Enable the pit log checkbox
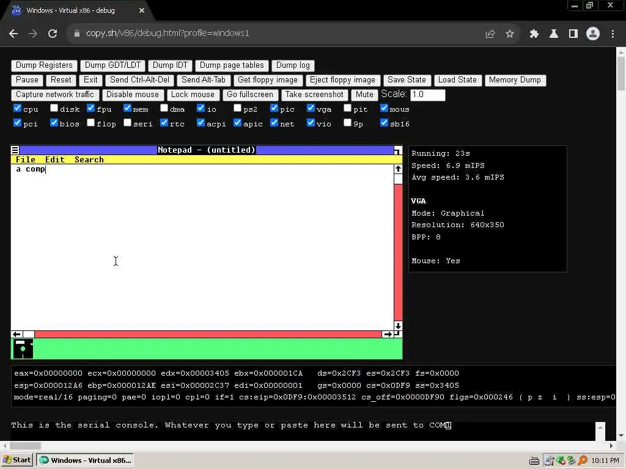The height and width of the screenshot is (469, 626). pos(347,108)
